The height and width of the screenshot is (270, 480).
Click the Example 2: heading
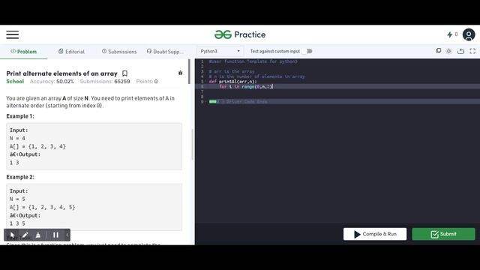tap(20, 177)
